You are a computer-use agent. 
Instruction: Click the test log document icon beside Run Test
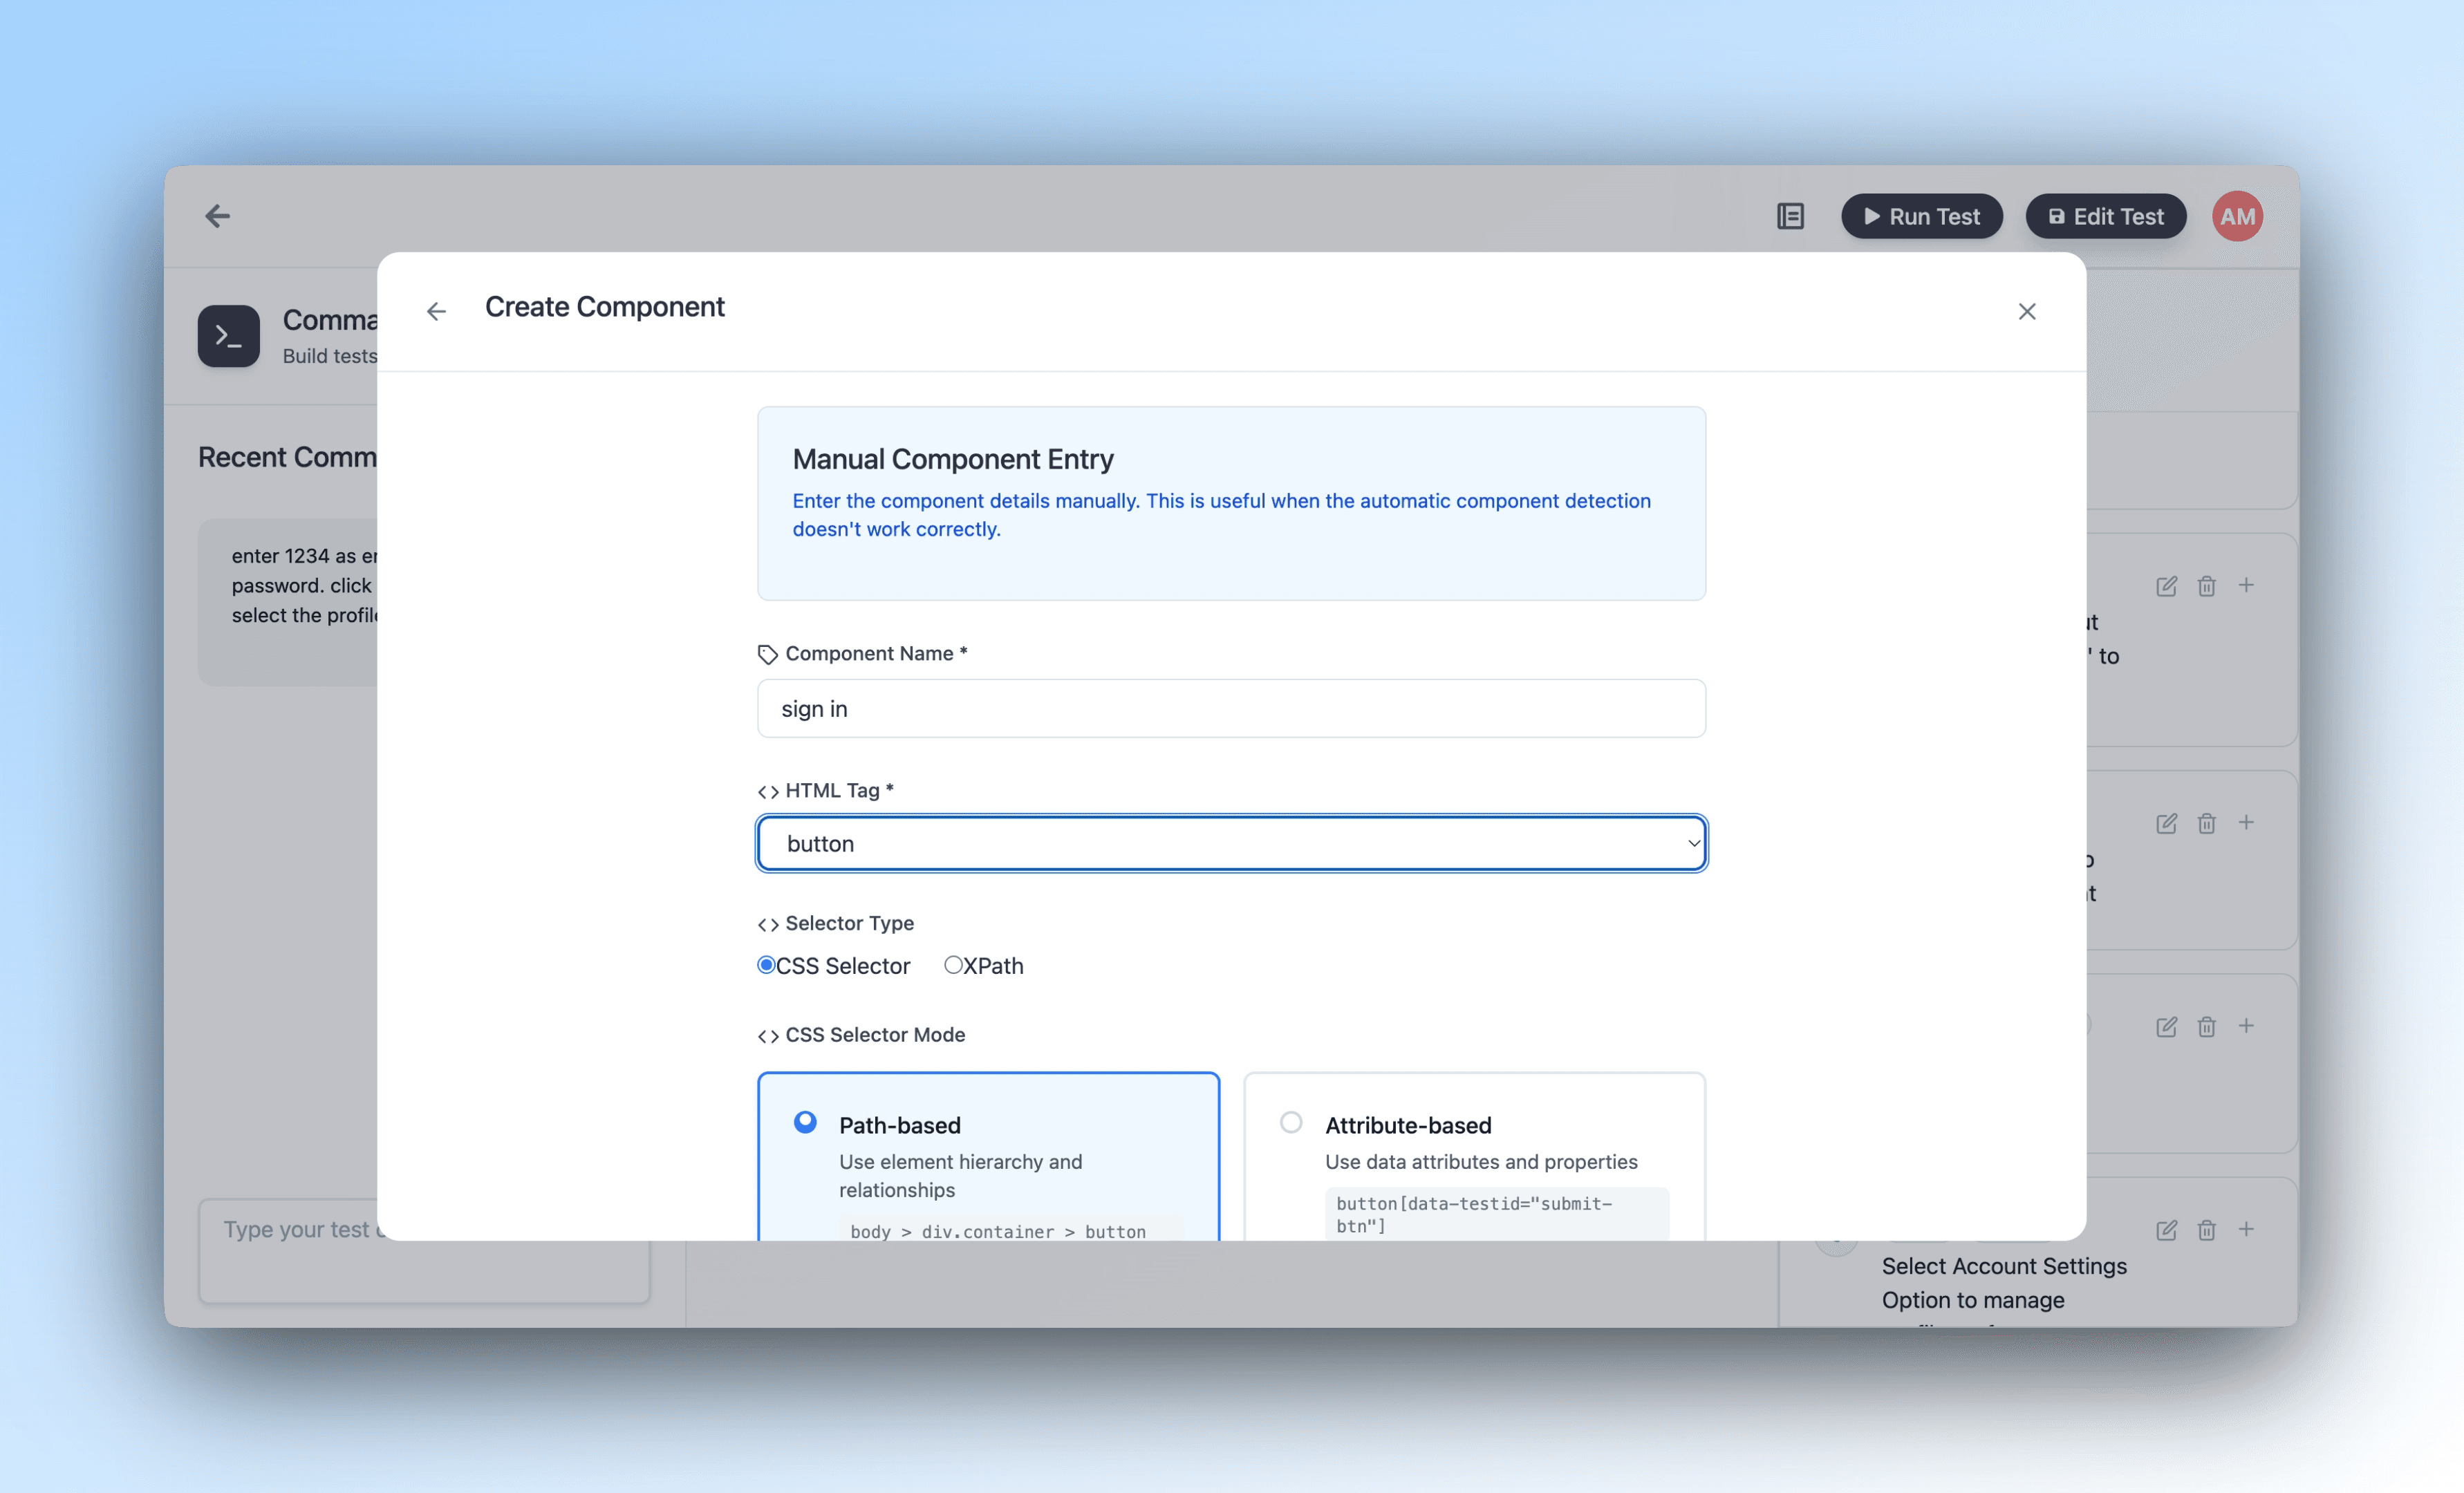[1790, 216]
